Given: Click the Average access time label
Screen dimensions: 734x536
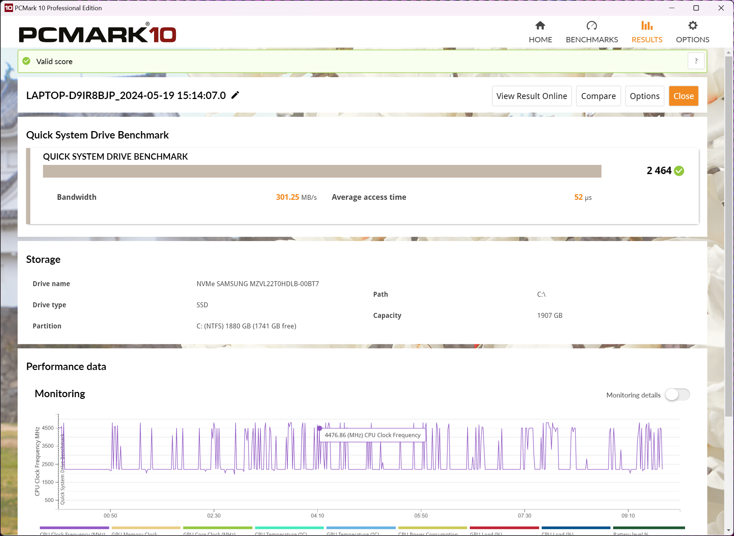Looking at the screenshot, I should 369,197.
